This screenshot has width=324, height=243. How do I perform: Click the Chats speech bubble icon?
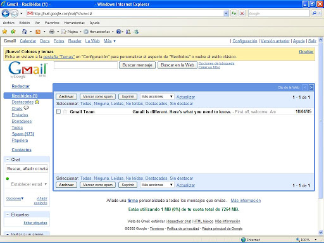pyautogui.click(x=26, y=108)
